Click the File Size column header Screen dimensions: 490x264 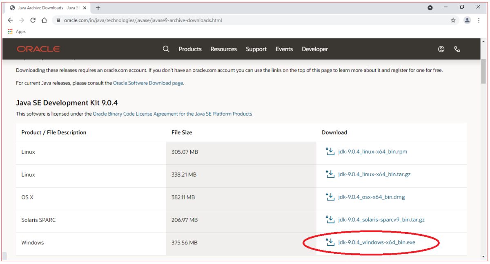(x=182, y=132)
